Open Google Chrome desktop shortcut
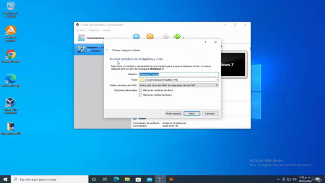 tap(11, 56)
